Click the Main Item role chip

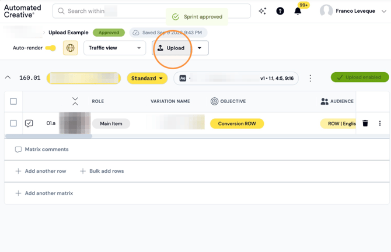coord(111,123)
